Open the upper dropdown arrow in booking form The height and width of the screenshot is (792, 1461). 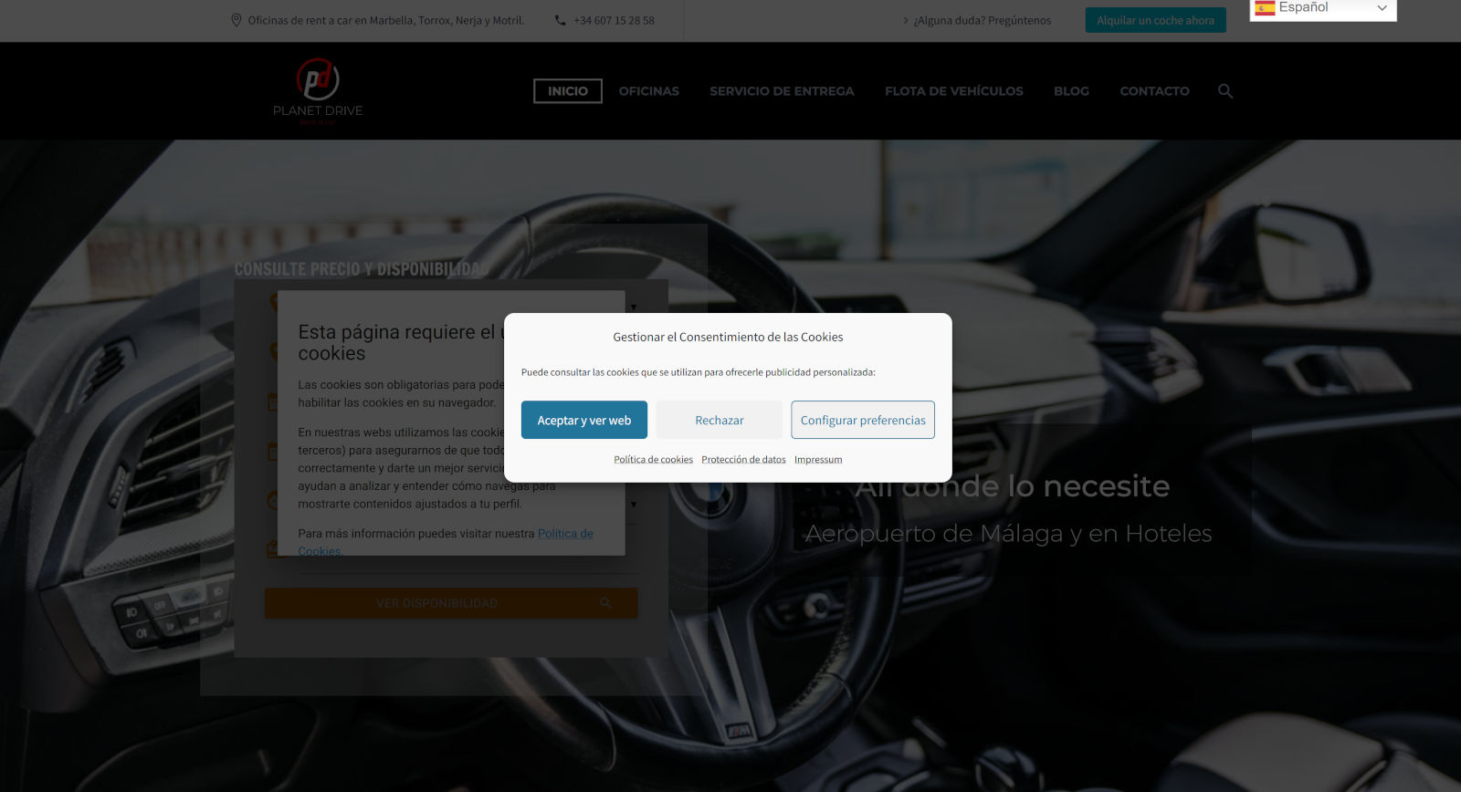pyautogui.click(x=634, y=307)
